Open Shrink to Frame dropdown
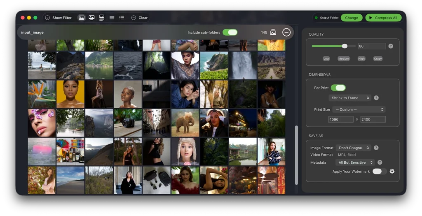422x216 pixels. coord(350,98)
